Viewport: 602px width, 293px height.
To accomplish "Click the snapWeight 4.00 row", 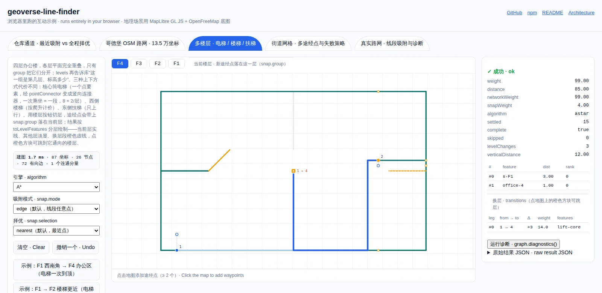I will point(538,106).
